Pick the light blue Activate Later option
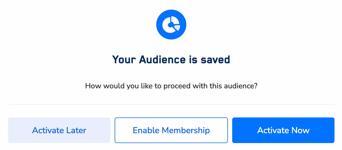 [x=59, y=130]
